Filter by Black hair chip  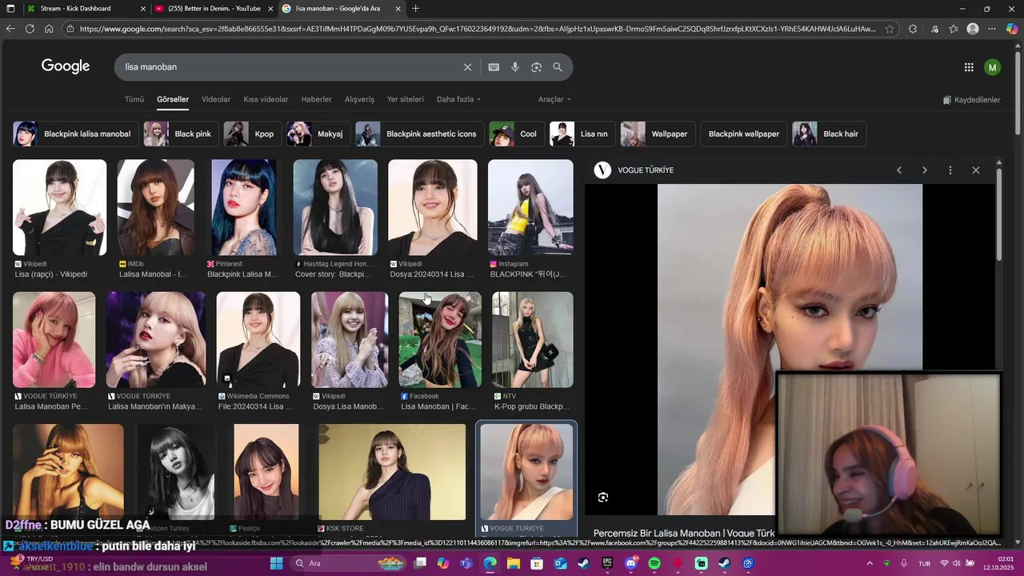point(829,134)
